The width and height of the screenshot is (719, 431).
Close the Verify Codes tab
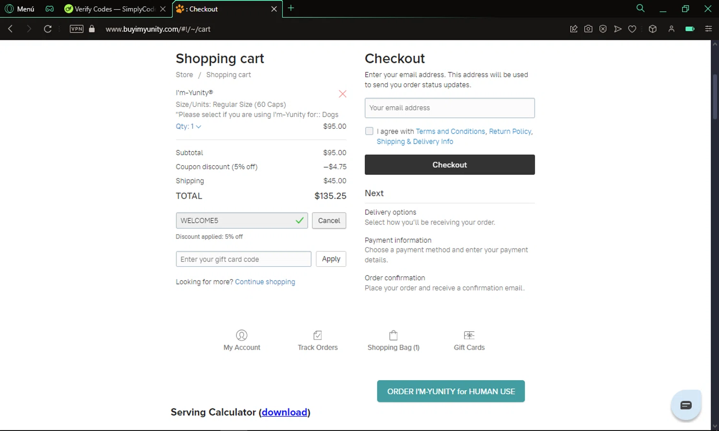point(163,9)
